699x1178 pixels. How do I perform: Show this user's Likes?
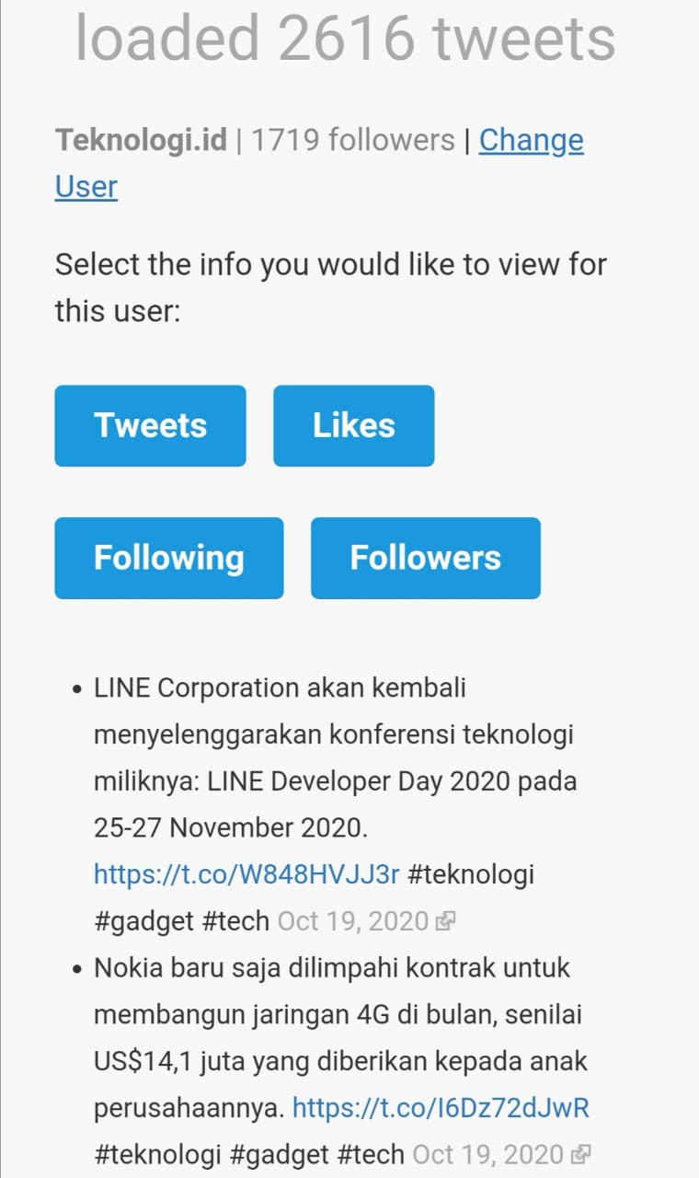point(353,425)
